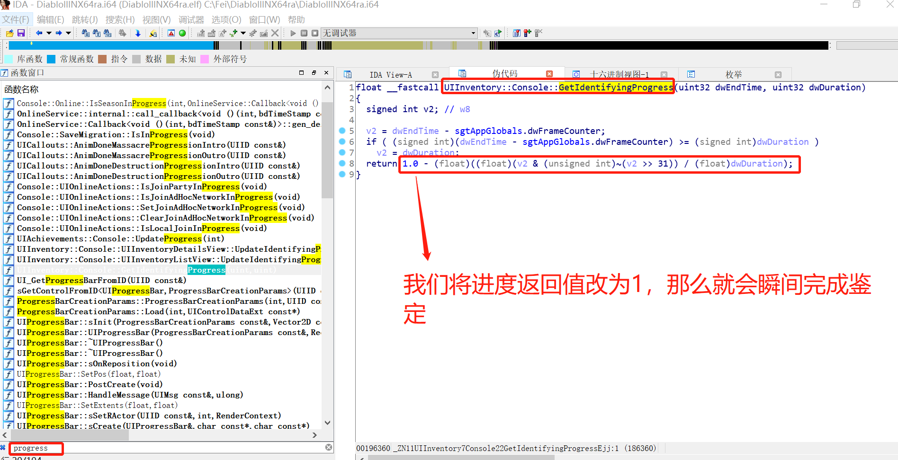Viewport: 898px width, 460px height.
Task: Click the binoculars binary search icon
Action: (108, 33)
